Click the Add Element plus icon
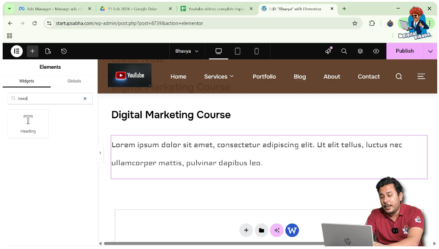The width and height of the screenshot is (439, 249). coord(33,51)
